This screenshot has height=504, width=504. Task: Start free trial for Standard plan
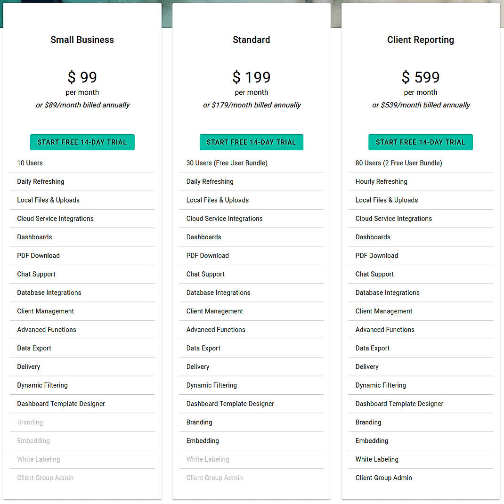click(x=251, y=142)
